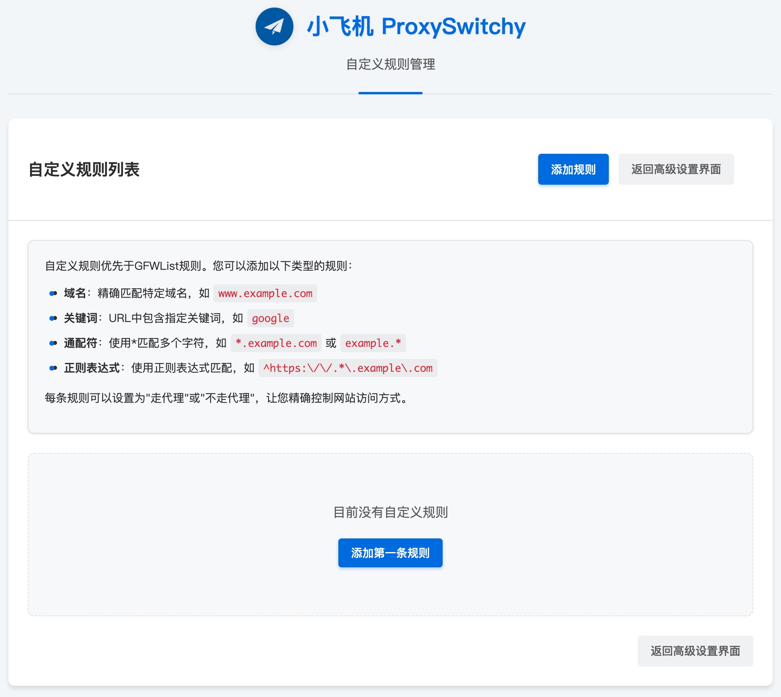Click the regex ^https example code
The width and height of the screenshot is (781, 697).
pos(348,368)
